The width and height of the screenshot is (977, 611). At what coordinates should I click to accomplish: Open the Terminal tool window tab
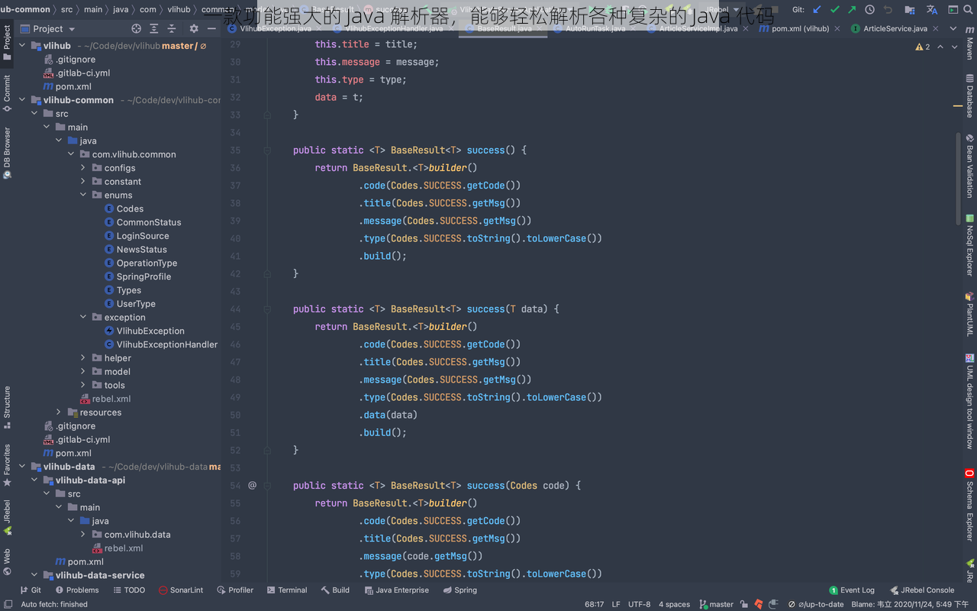pos(287,590)
